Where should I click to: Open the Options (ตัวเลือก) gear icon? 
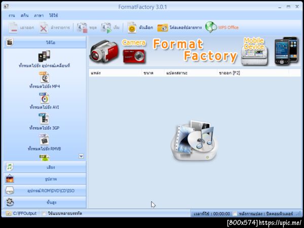pyautogui.click(x=132, y=27)
